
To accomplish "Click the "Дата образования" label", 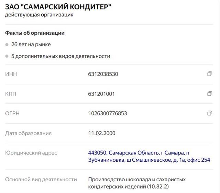I will coord(28,133).
